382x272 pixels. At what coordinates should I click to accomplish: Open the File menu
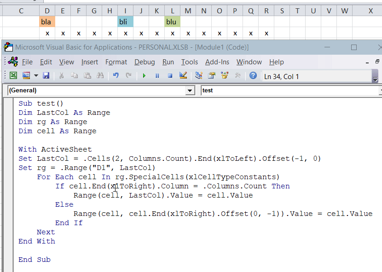click(27, 62)
